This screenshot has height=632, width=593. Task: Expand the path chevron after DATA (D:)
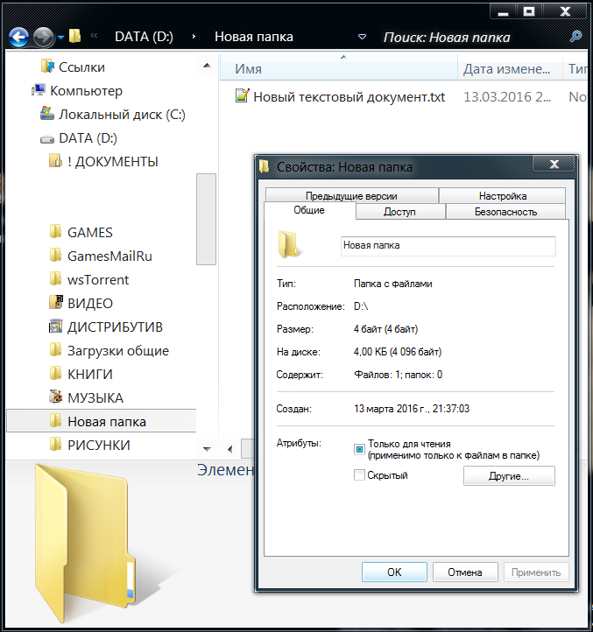point(193,37)
